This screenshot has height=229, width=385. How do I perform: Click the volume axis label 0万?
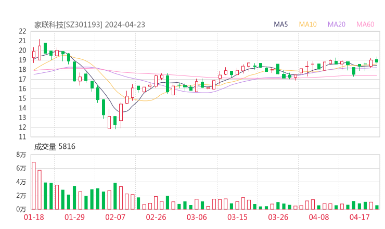[21, 209]
